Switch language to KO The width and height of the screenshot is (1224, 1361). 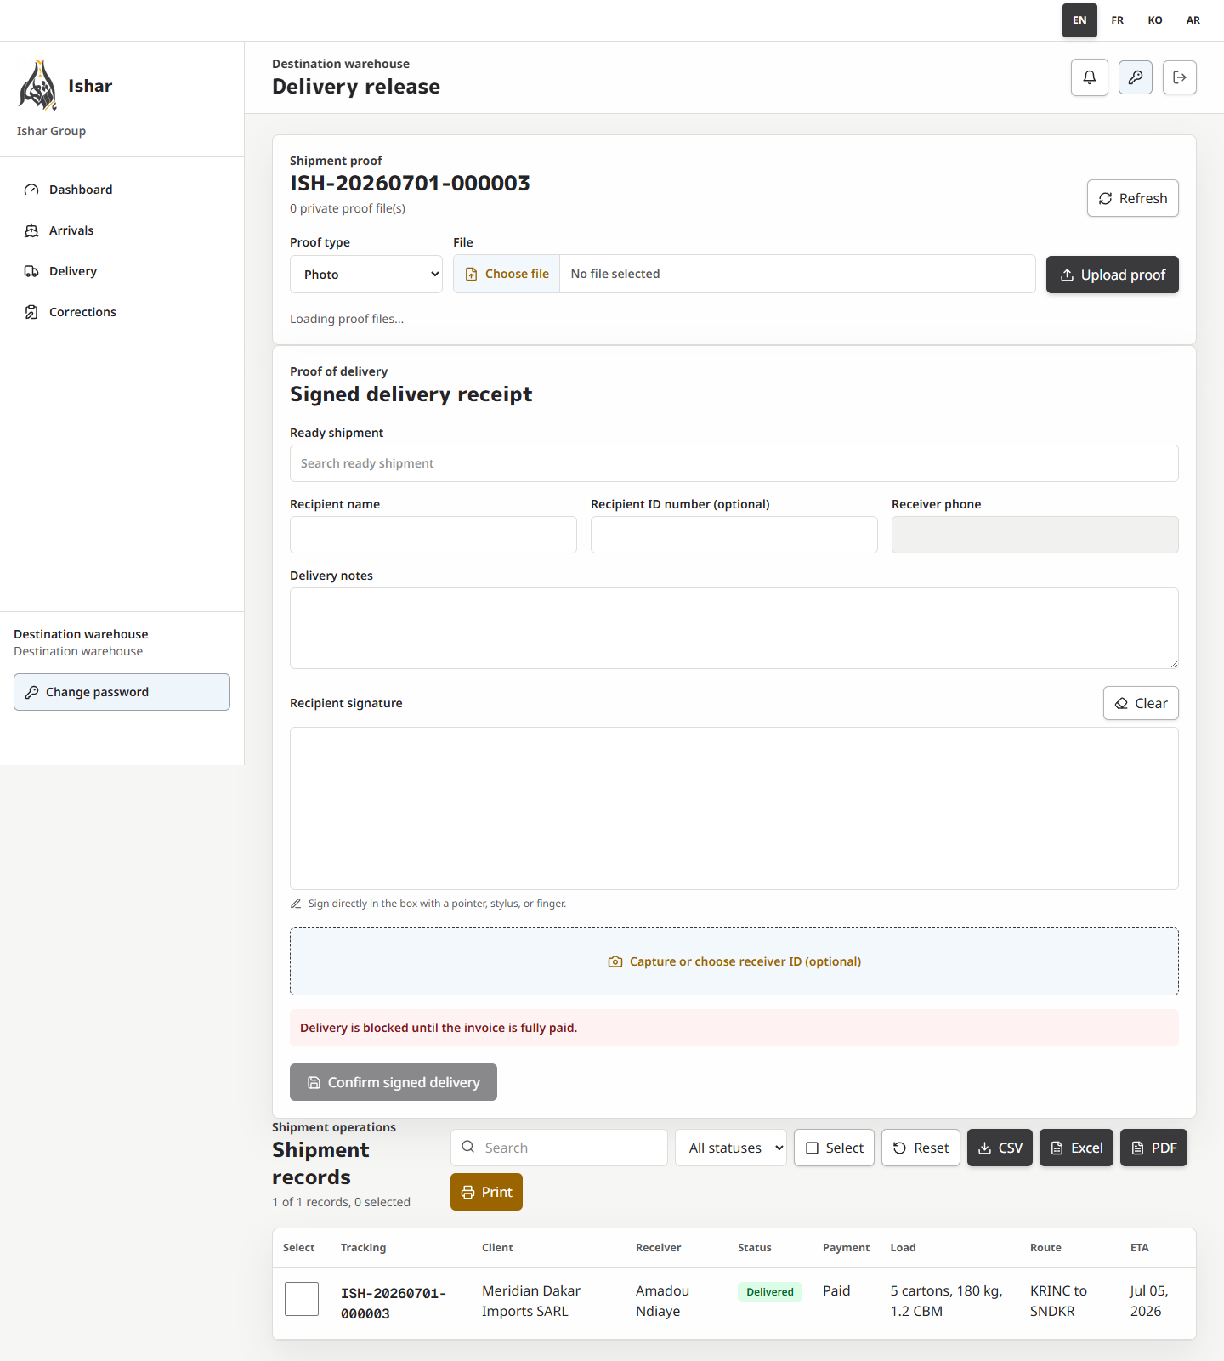pyautogui.click(x=1155, y=20)
